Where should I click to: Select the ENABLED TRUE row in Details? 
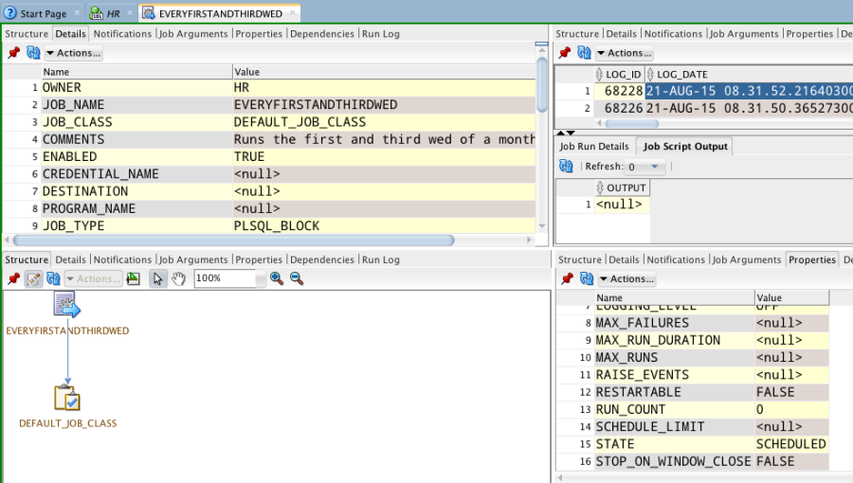tap(269, 157)
